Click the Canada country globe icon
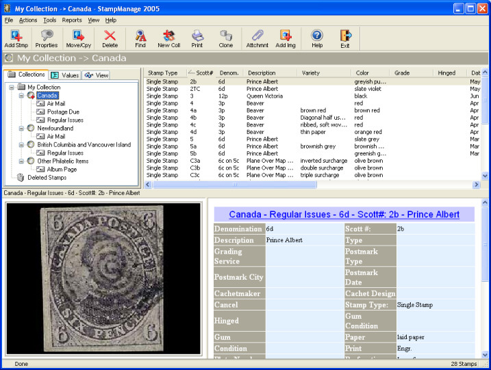 (31, 95)
